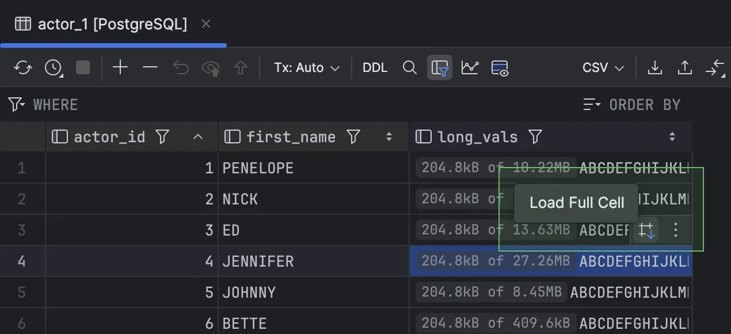The image size is (731, 334).
Task: Open the Show Chart icon
Action: click(470, 68)
